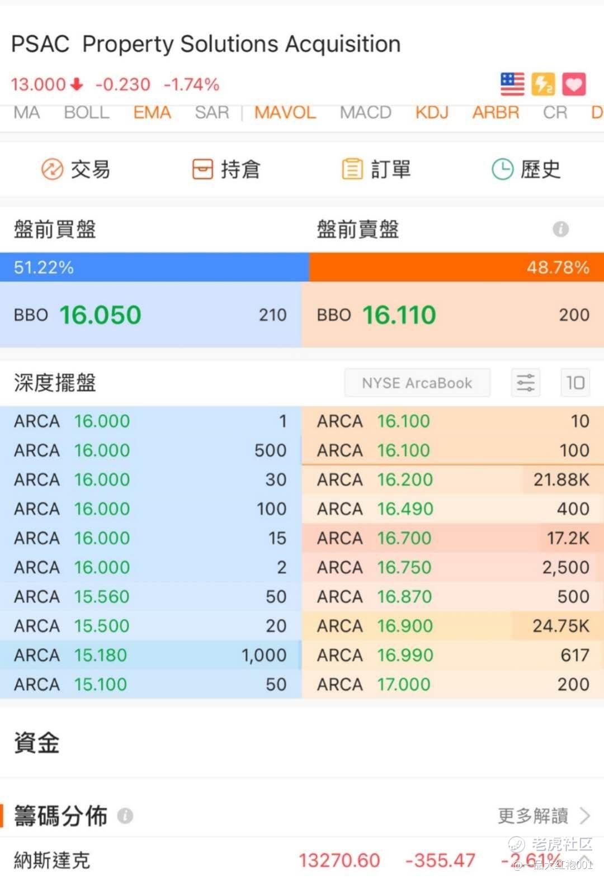The height and width of the screenshot is (879, 604).
Task: Select the BOLL indicator tab
Action: (87, 113)
